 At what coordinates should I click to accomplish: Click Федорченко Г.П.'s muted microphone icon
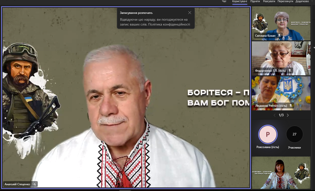(290, 71)
